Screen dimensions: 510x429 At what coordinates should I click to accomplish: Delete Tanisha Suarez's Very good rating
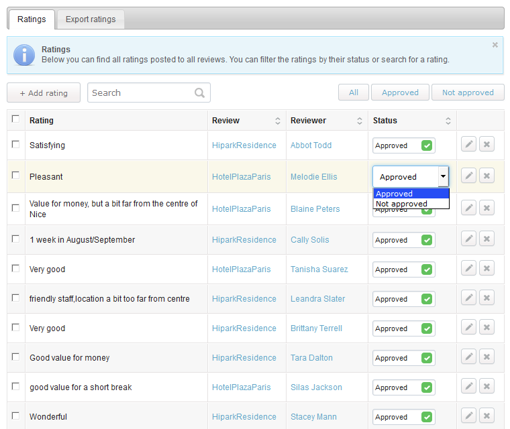click(x=487, y=268)
